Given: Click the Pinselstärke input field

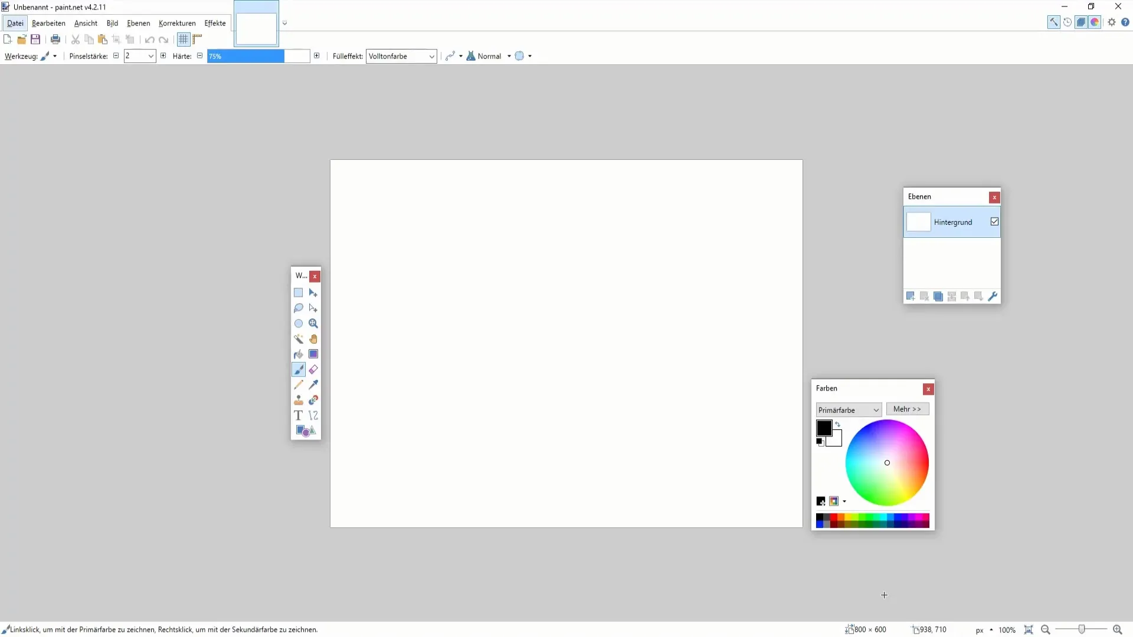Looking at the screenshot, I should coord(136,55).
